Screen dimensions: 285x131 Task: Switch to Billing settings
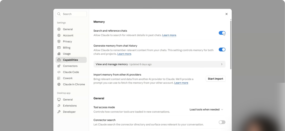pyautogui.click(x=71, y=47)
